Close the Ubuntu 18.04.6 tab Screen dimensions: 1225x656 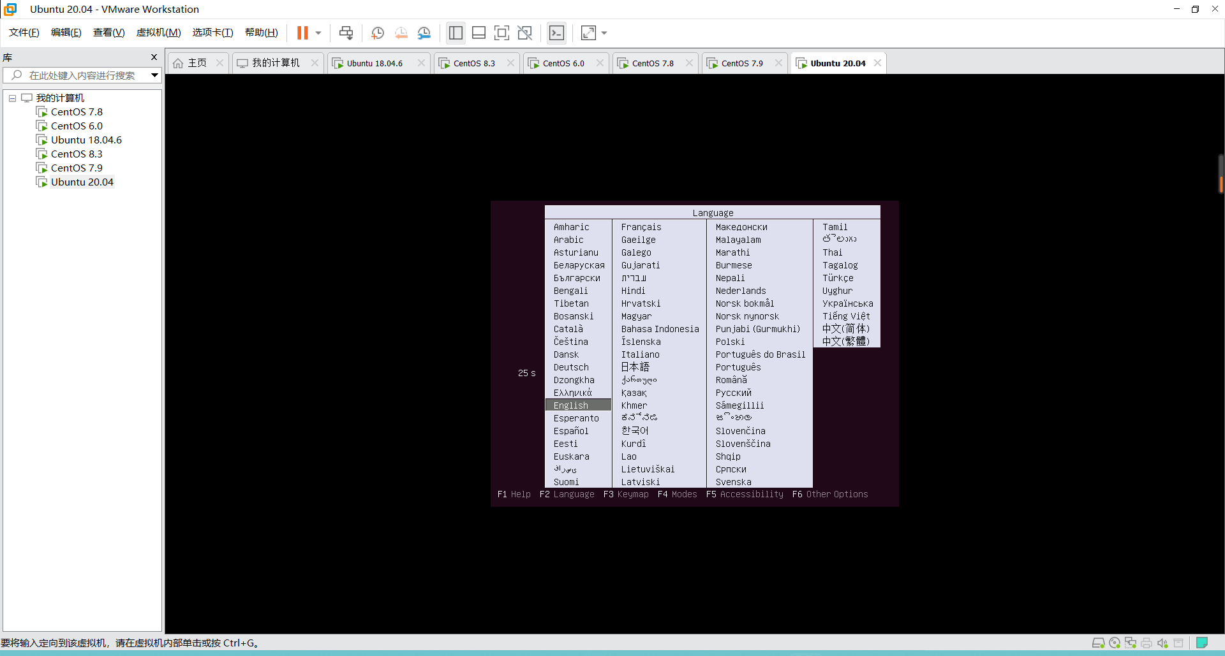421,63
